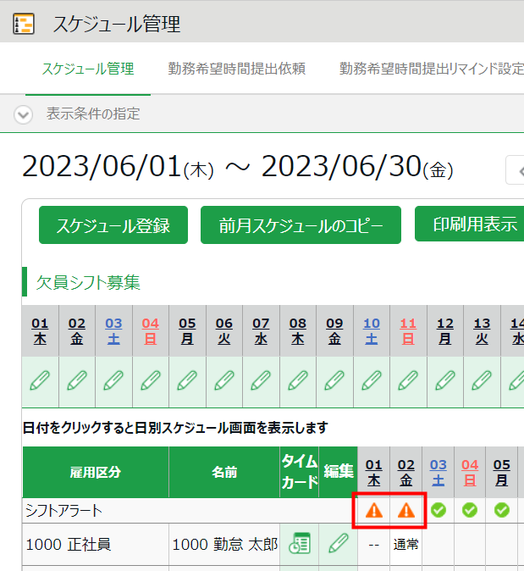The height and width of the screenshot is (571, 524).
Task: Click the スケジュール管理 app logo icon
Action: [24, 24]
